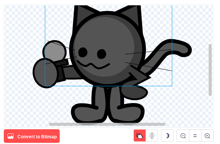Click the picture icon in Convert to Bitmap

[x=11, y=136]
